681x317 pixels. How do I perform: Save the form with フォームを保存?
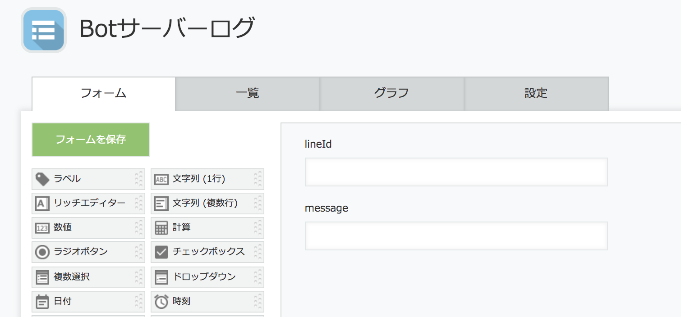coord(91,140)
